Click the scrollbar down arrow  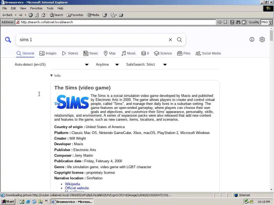271,189
